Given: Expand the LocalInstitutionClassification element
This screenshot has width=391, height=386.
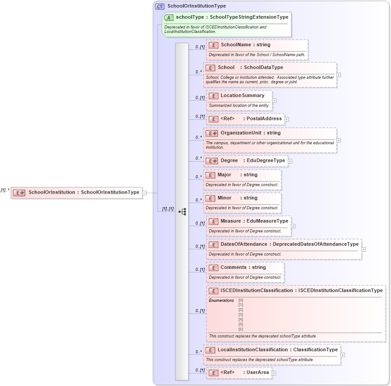Looking at the screenshot, I should point(343,353).
